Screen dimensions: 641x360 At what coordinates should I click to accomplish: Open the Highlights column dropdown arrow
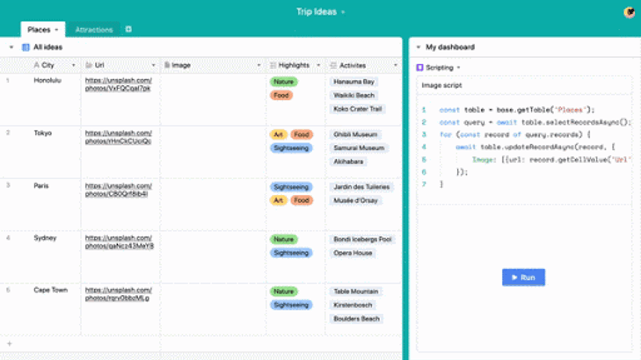pyautogui.click(x=318, y=65)
